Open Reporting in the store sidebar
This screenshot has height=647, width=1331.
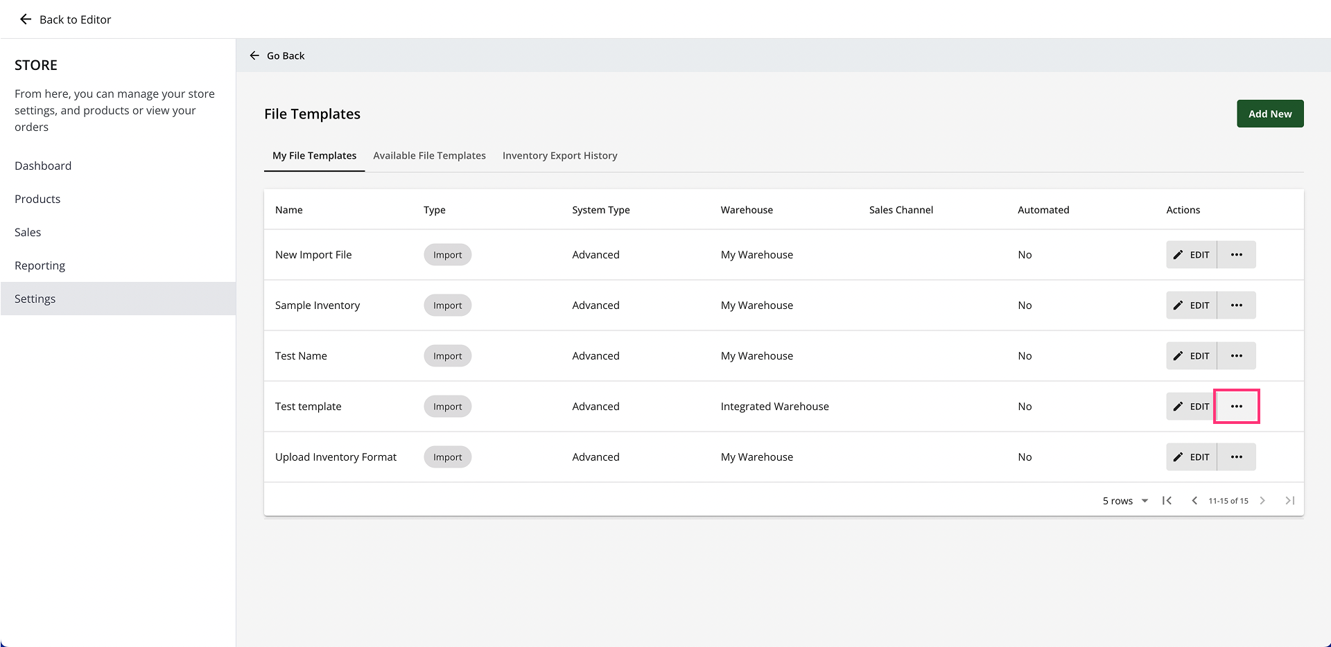point(118,265)
